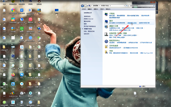Open Longchrome desktop icon
This screenshot has width=171, height=107.
click(13, 93)
